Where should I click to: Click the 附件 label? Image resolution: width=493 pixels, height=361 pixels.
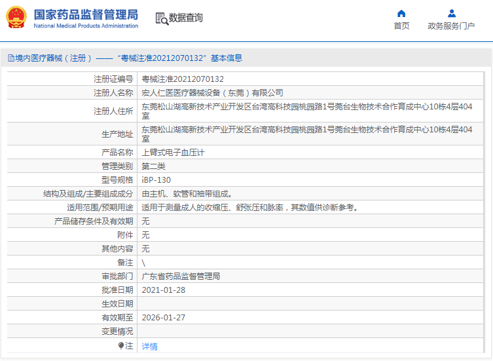pyautogui.click(x=125, y=235)
